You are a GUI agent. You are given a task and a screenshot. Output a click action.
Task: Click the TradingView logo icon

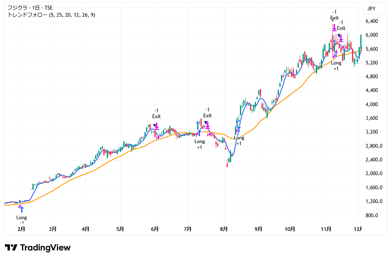pyautogui.click(x=11, y=248)
